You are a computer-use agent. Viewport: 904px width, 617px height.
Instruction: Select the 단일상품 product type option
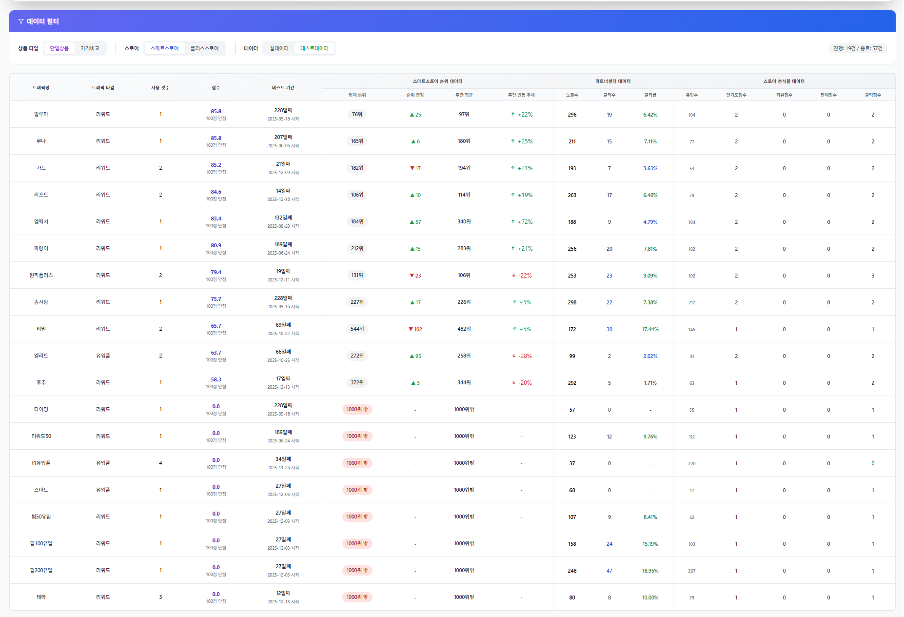coord(59,48)
